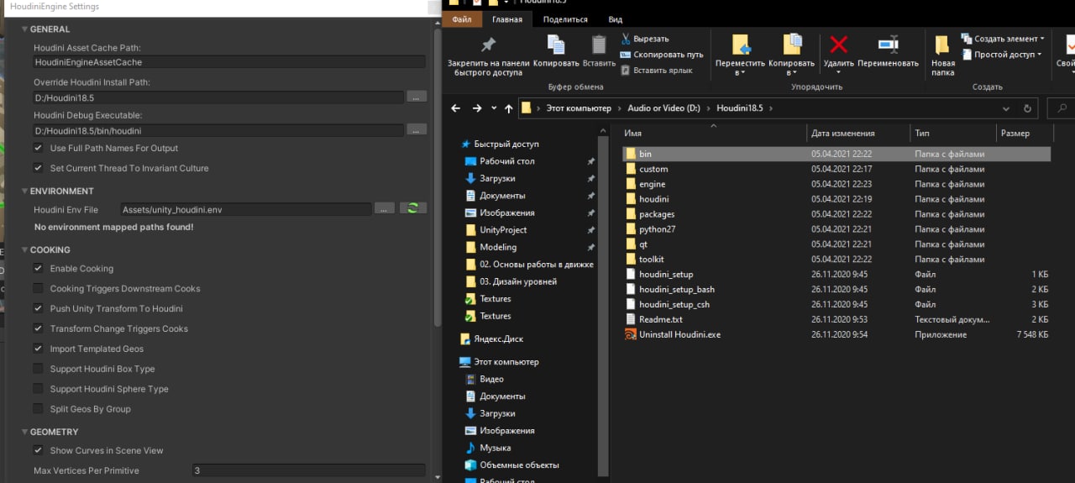Open the Главная ribbon tab

(x=506, y=19)
